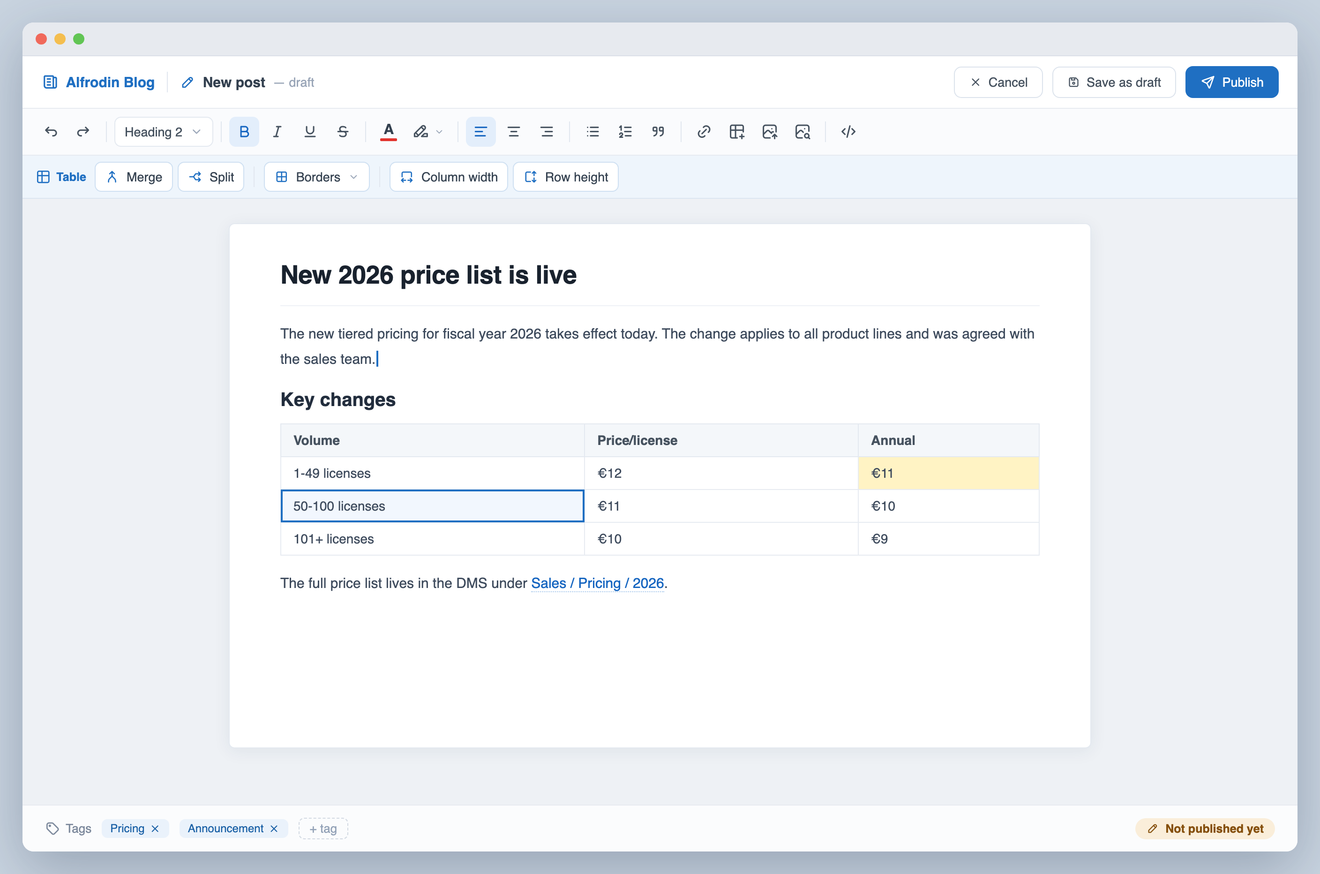The height and width of the screenshot is (874, 1320).
Task: Insert a new table
Action: coord(736,132)
